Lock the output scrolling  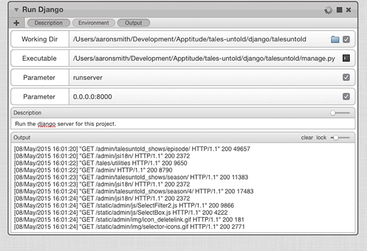321,137
